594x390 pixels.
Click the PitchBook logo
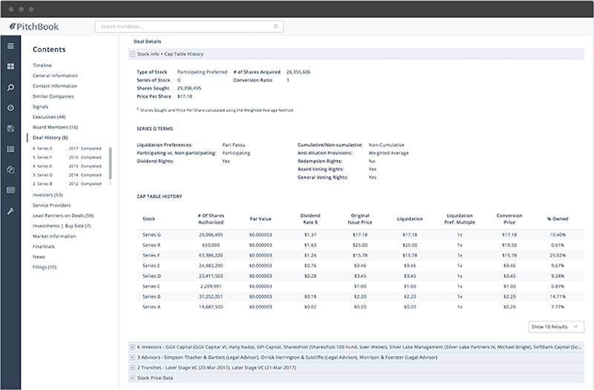click(34, 27)
